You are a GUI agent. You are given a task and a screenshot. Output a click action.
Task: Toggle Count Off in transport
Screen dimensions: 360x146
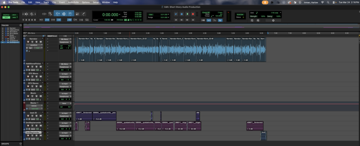point(205,12)
